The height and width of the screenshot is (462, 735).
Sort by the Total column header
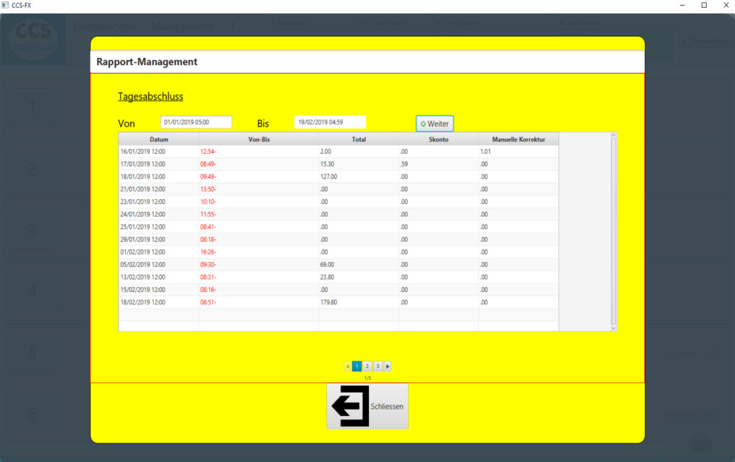358,140
